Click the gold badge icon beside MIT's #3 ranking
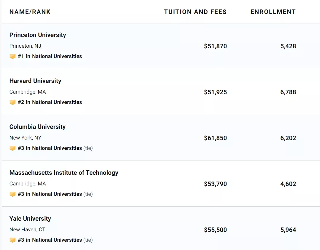Image resolution: width=320 pixels, height=250 pixels. [12, 194]
